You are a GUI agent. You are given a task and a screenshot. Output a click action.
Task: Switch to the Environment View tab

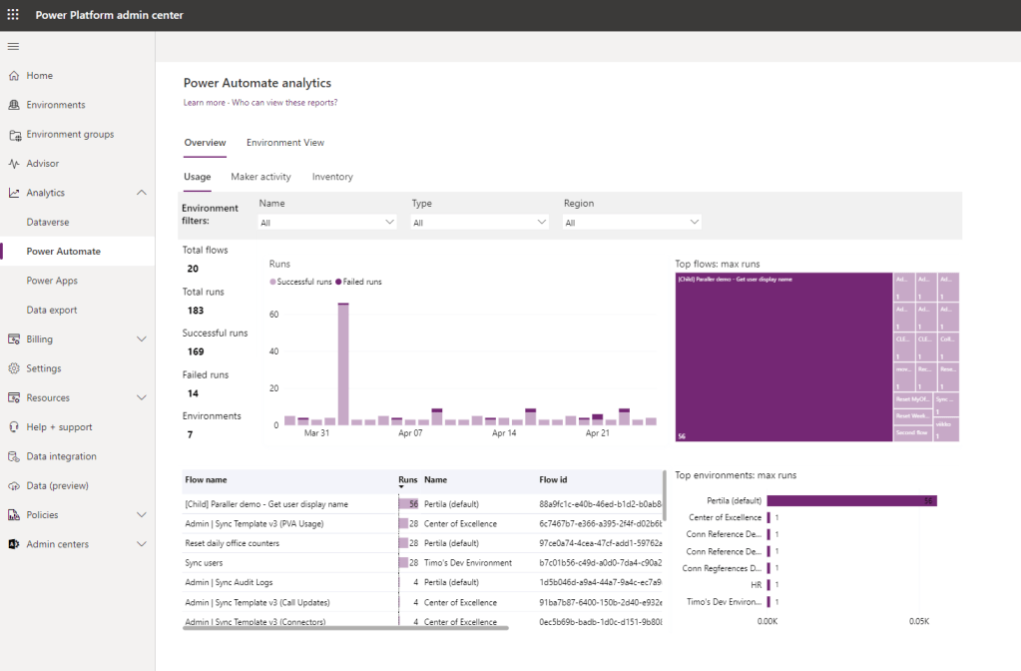coord(284,143)
